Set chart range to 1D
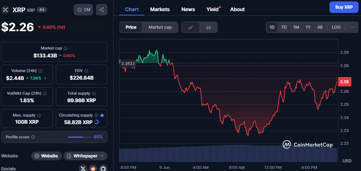The width and height of the screenshot is (361, 171). 272,27
